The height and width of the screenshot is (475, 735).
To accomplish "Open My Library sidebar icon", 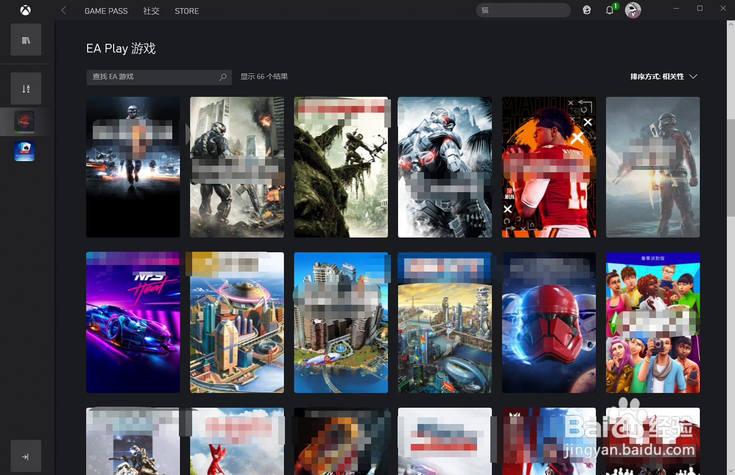I will pos(26,40).
